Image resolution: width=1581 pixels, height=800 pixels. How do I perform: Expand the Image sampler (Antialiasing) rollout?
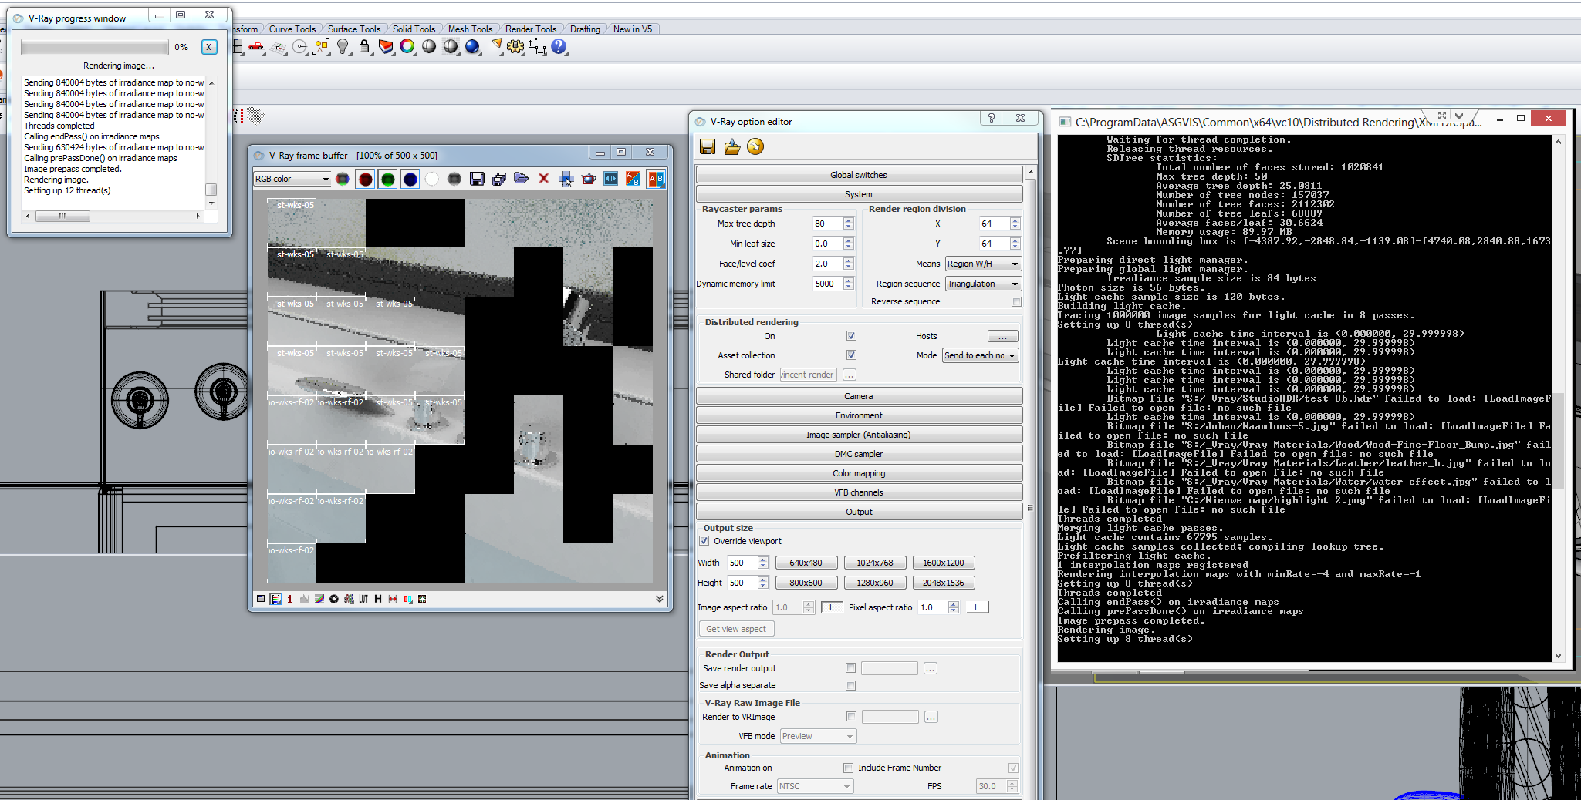[x=859, y=435]
